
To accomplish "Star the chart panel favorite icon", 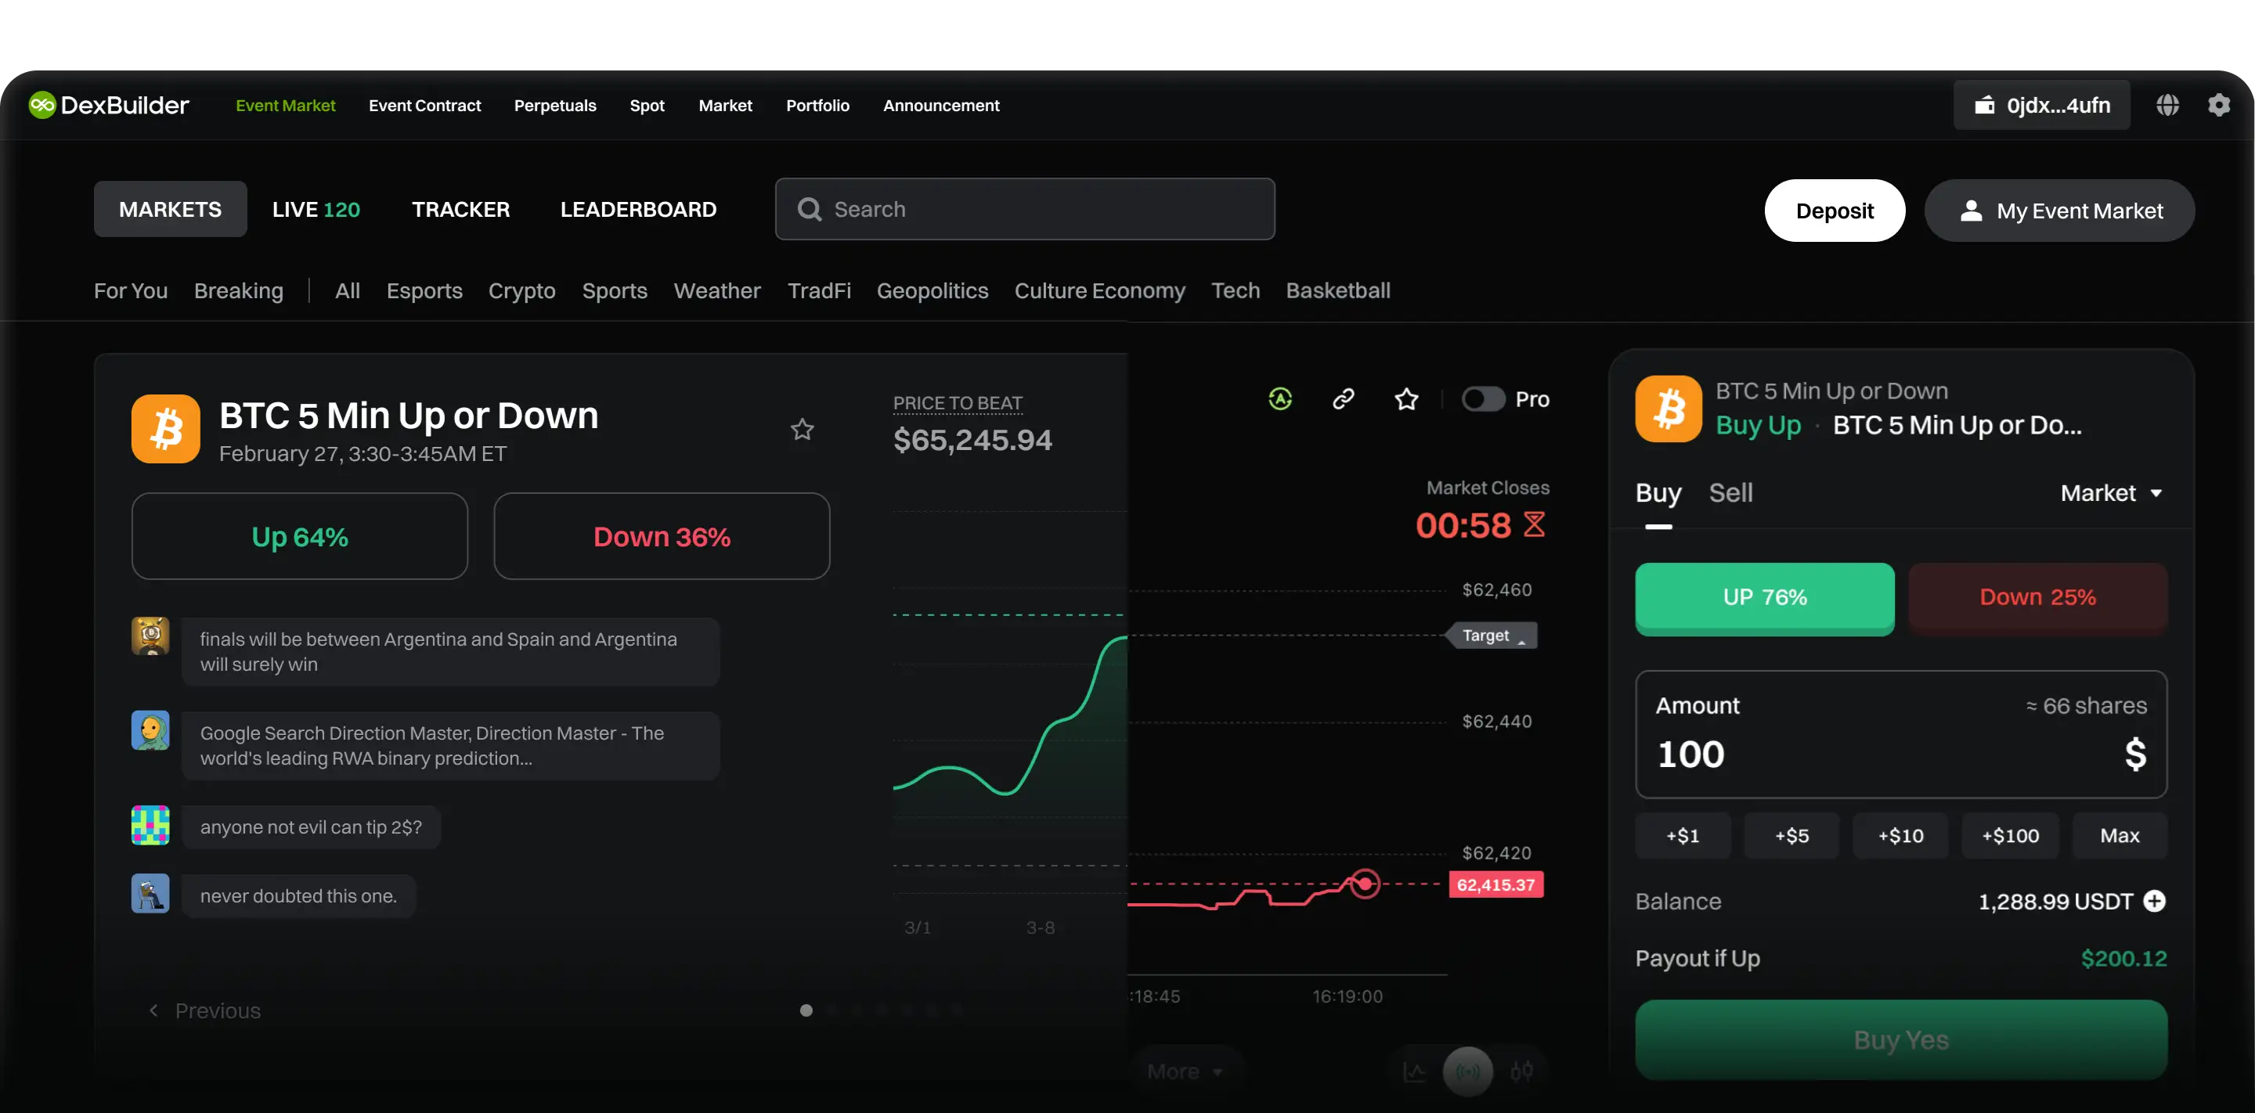I will pos(1406,399).
